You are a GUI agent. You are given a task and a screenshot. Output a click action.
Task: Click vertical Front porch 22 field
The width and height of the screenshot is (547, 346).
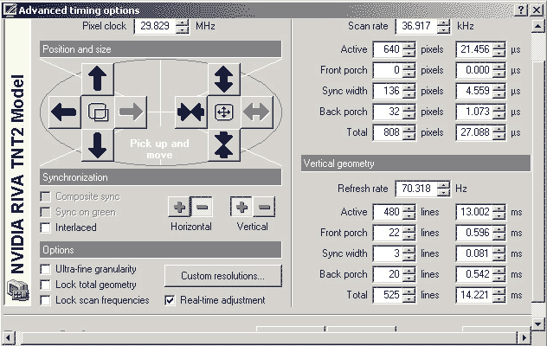pyautogui.click(x=389, y=233)
